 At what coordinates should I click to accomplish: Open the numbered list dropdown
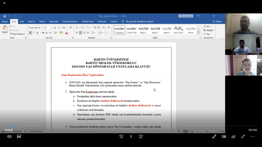85,28
